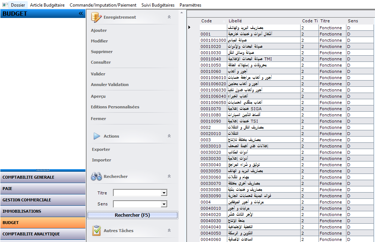This screenshot has height=242, width=375.
Task: Open the GESTION COMMERCIALE module
Action: pyautogui.click(x=27, y=200)
